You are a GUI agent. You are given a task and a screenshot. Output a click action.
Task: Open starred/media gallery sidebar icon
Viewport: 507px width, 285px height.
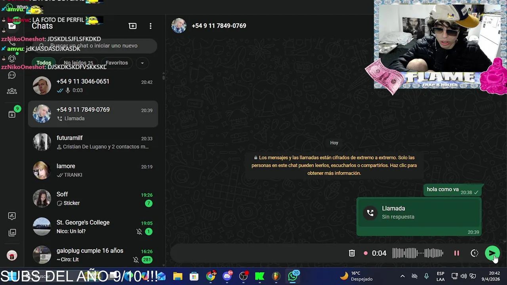coord(12,232)
